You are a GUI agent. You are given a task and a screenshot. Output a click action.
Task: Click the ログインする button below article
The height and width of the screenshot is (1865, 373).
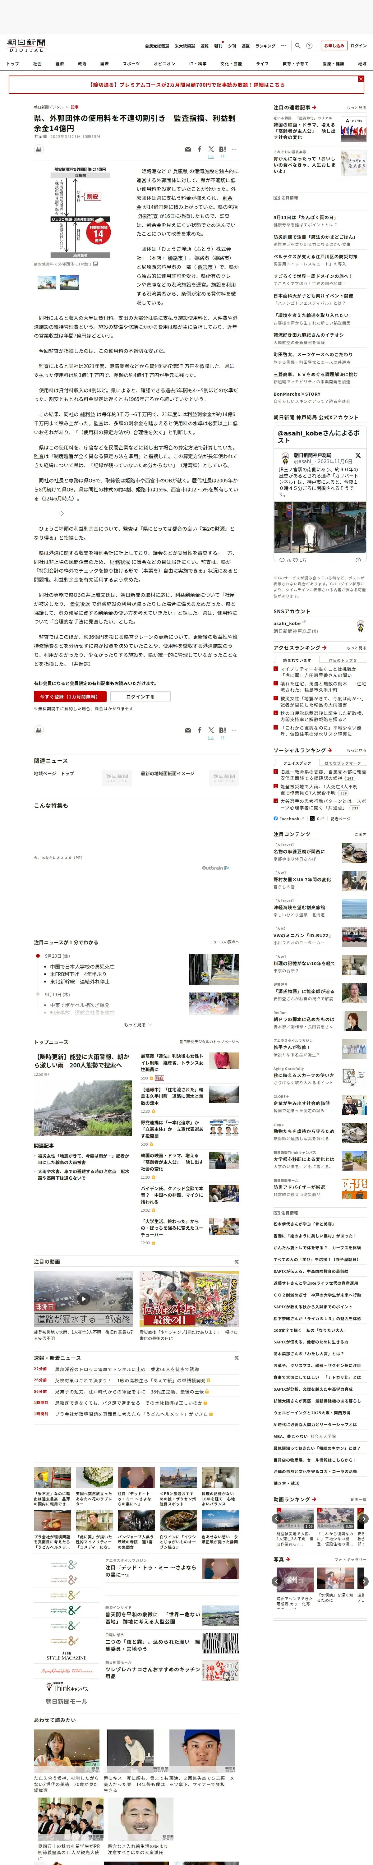coord(140,697)
